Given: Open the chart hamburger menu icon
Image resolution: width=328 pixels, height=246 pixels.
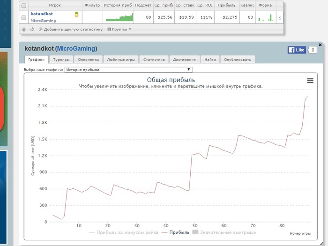Looking at the screenshot, I should click(x=310, y=81).
